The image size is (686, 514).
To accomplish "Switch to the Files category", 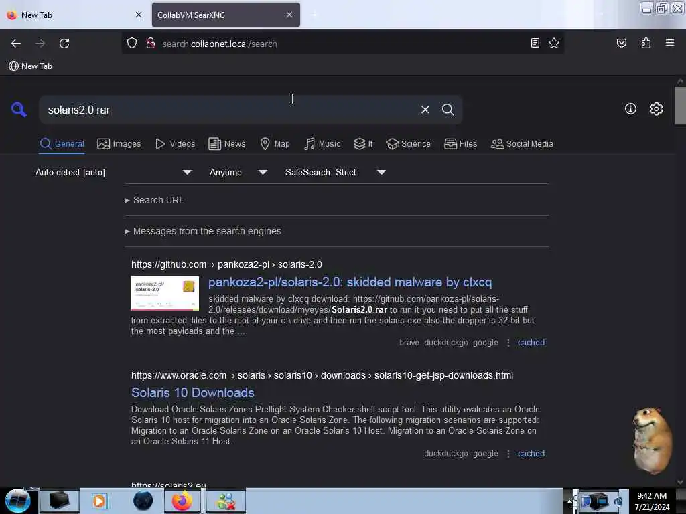I will pos(460,144).
